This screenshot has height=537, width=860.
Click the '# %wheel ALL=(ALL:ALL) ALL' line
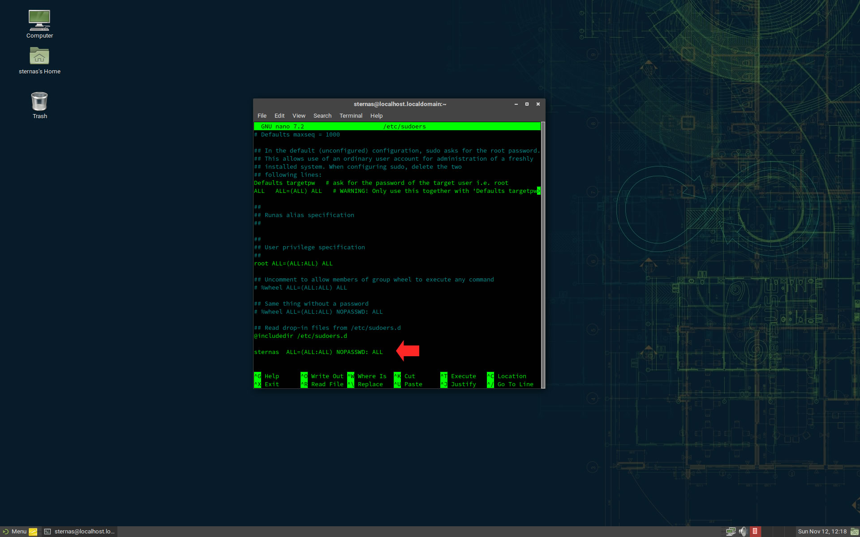point(301,288)
